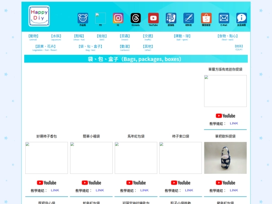Open the 馬年紅包袋 image placeholder
This screenshot has height=204, width=272.
tap(136, 158)
